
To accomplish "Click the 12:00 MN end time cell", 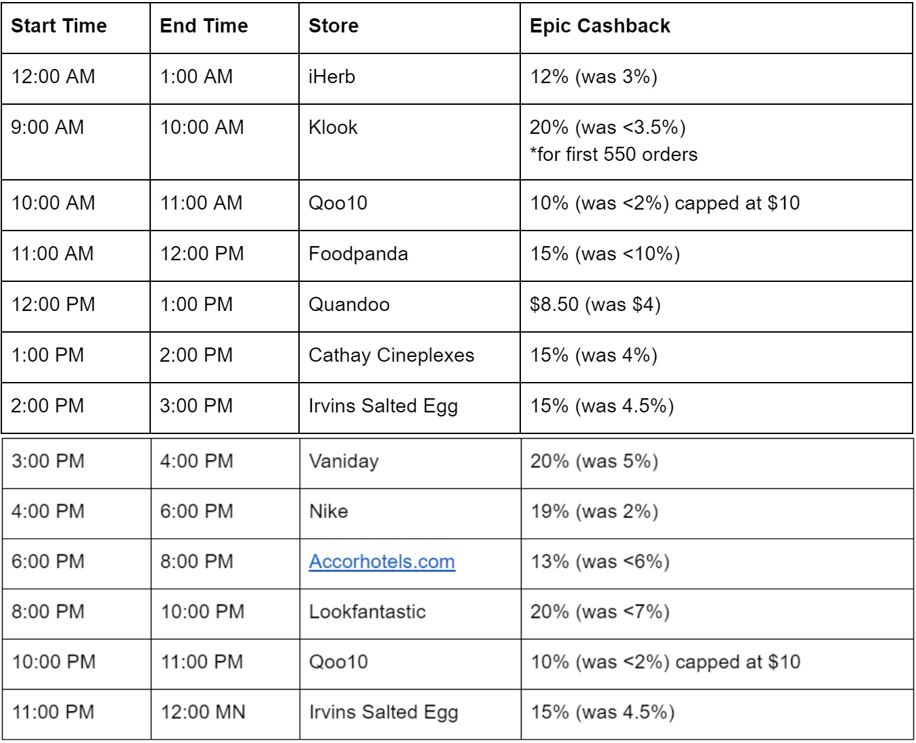I will 225,713.
